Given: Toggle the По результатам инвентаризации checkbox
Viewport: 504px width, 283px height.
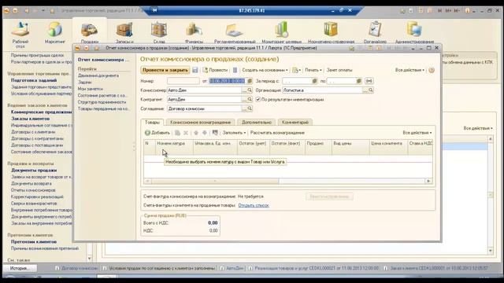Looking at the screenshot, I should pyautogui.click(x=258, y=100).
